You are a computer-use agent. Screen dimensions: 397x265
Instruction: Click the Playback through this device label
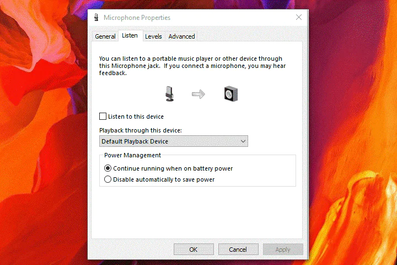[x=141, y=130]
